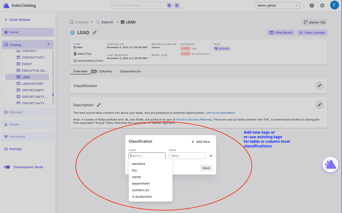
Task: Go to the Glossary sidebar item
Action: click(28, 112)
